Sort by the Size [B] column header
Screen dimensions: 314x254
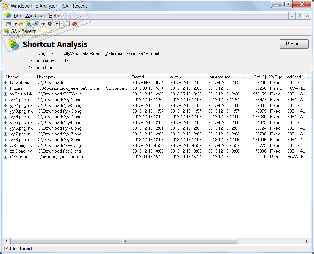pyautogui.click(x=256, y=77)
